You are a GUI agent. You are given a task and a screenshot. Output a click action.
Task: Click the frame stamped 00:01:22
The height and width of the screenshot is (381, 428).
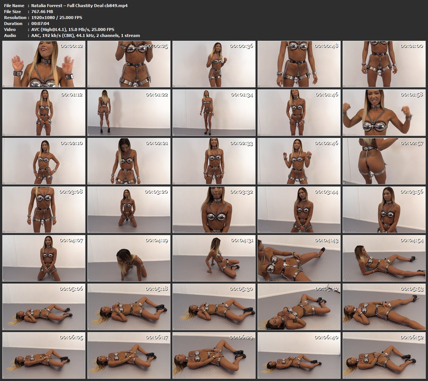click(129, 112)
